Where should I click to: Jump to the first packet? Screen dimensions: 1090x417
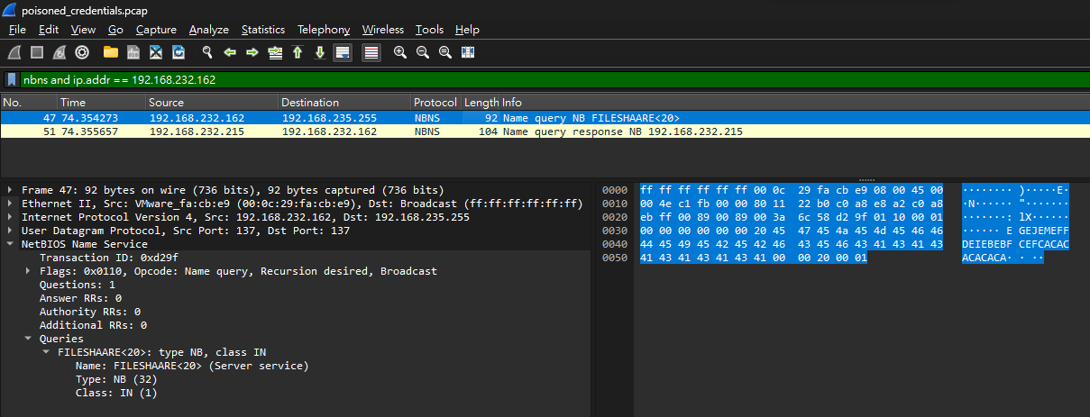(298, 52)
